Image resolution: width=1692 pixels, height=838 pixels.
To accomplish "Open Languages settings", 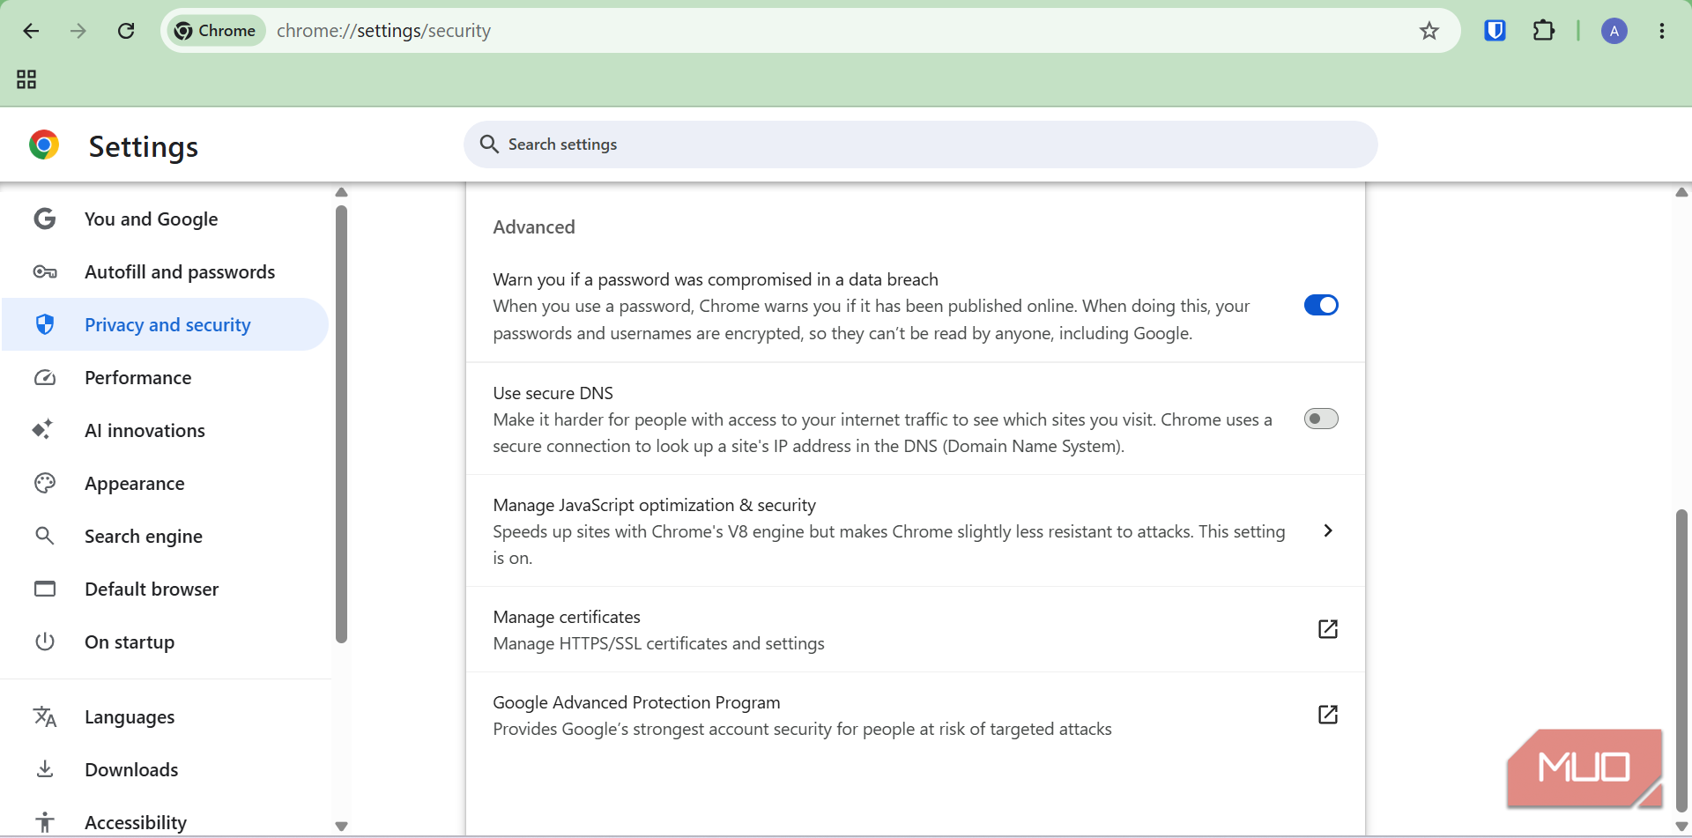I will point(166,716).
